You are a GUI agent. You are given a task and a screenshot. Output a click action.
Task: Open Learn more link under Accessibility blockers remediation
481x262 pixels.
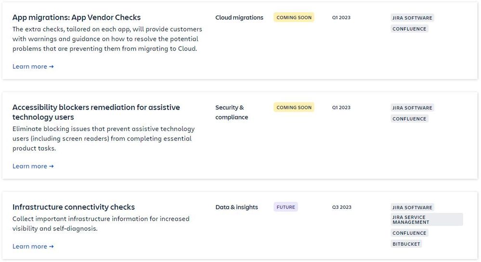pos(33,166)
